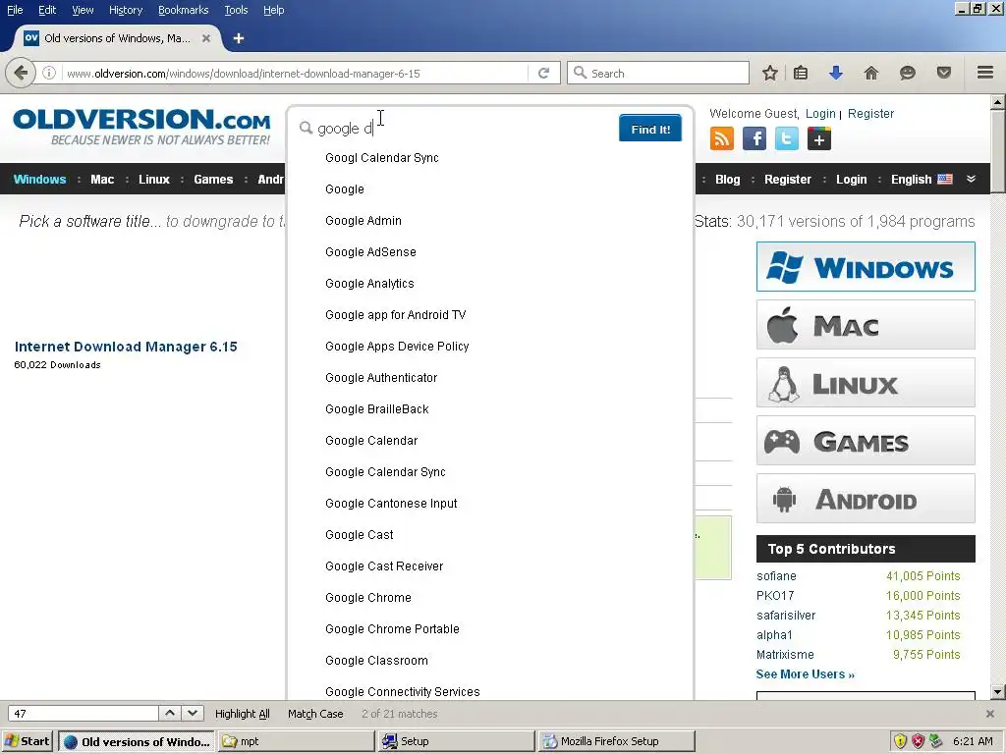Viewport: 1006px width, 754px height.
Task: Go to previous find match arrow
Action: click(169, 713)
